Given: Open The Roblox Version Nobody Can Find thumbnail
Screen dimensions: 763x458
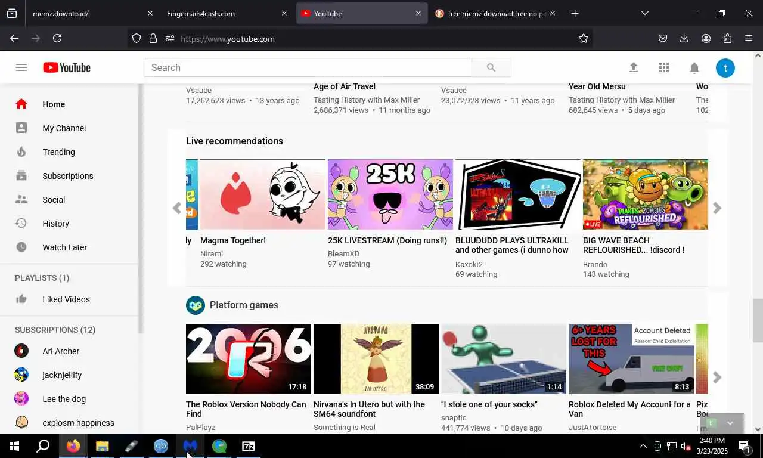Looking at the screenshot, I should [x=249, y=359].
